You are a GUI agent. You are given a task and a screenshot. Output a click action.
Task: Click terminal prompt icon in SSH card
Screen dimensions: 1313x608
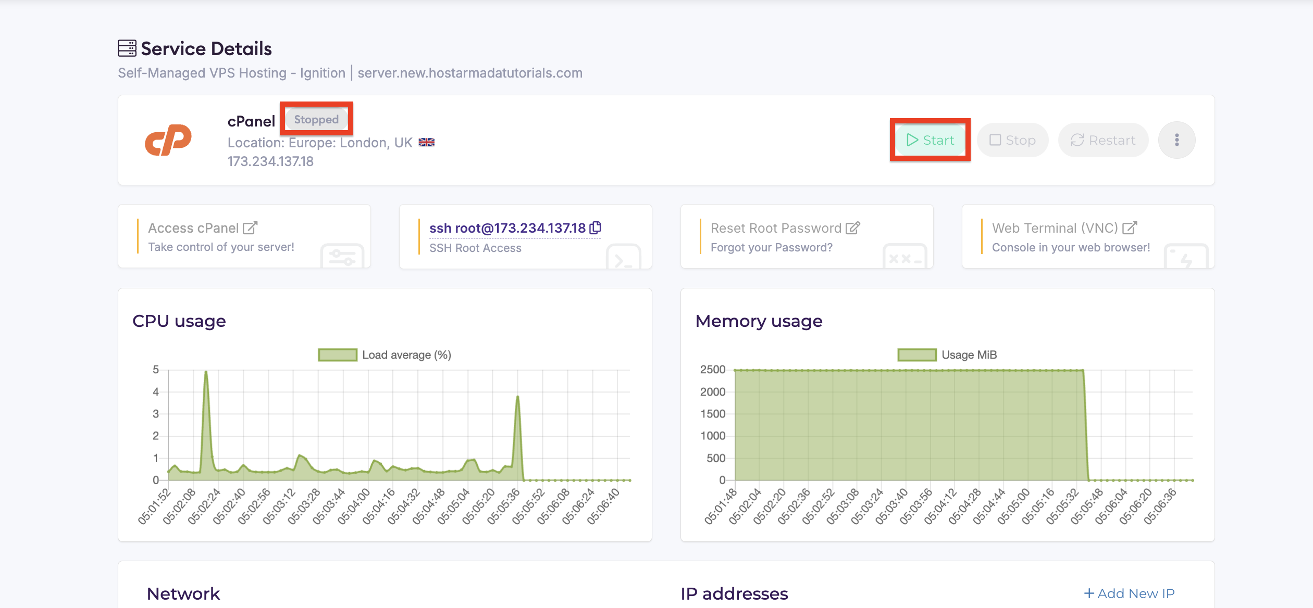point(623,259)
